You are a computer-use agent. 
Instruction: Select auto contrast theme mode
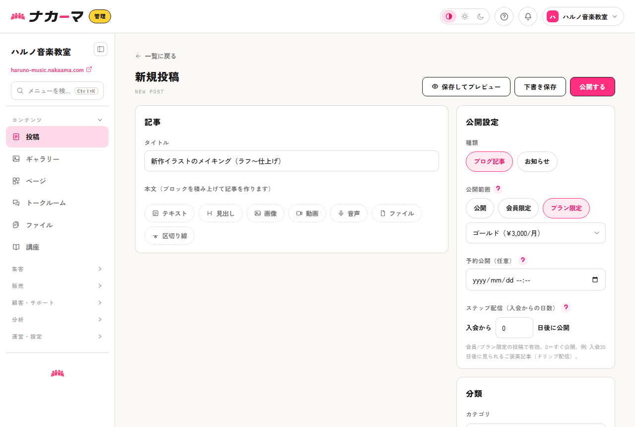pyautogui.click(x=449, y=16)
